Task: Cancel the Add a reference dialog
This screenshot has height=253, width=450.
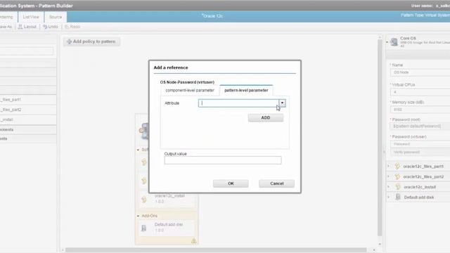Action: [276, 183]
